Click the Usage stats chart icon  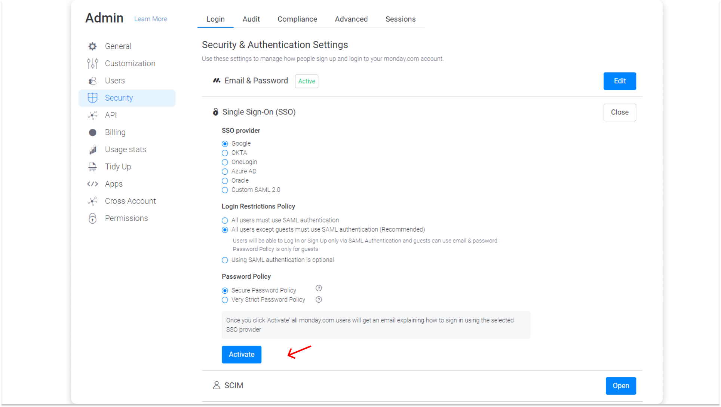92,150
